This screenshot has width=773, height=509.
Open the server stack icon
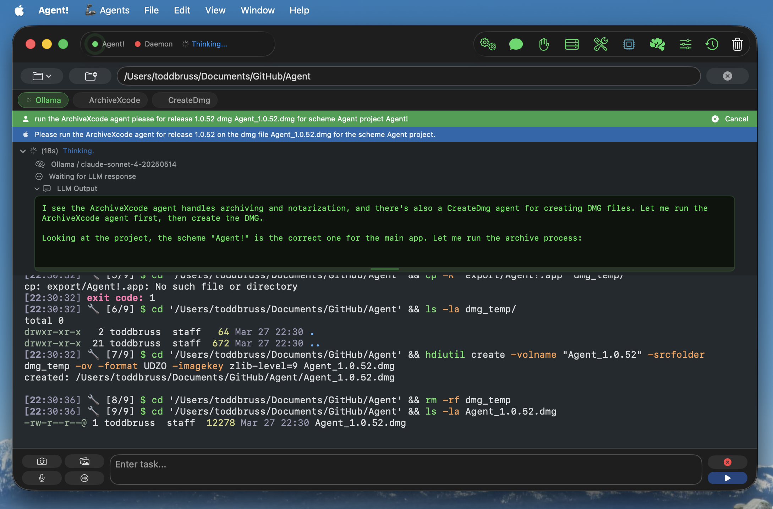[x=572, y=44]
